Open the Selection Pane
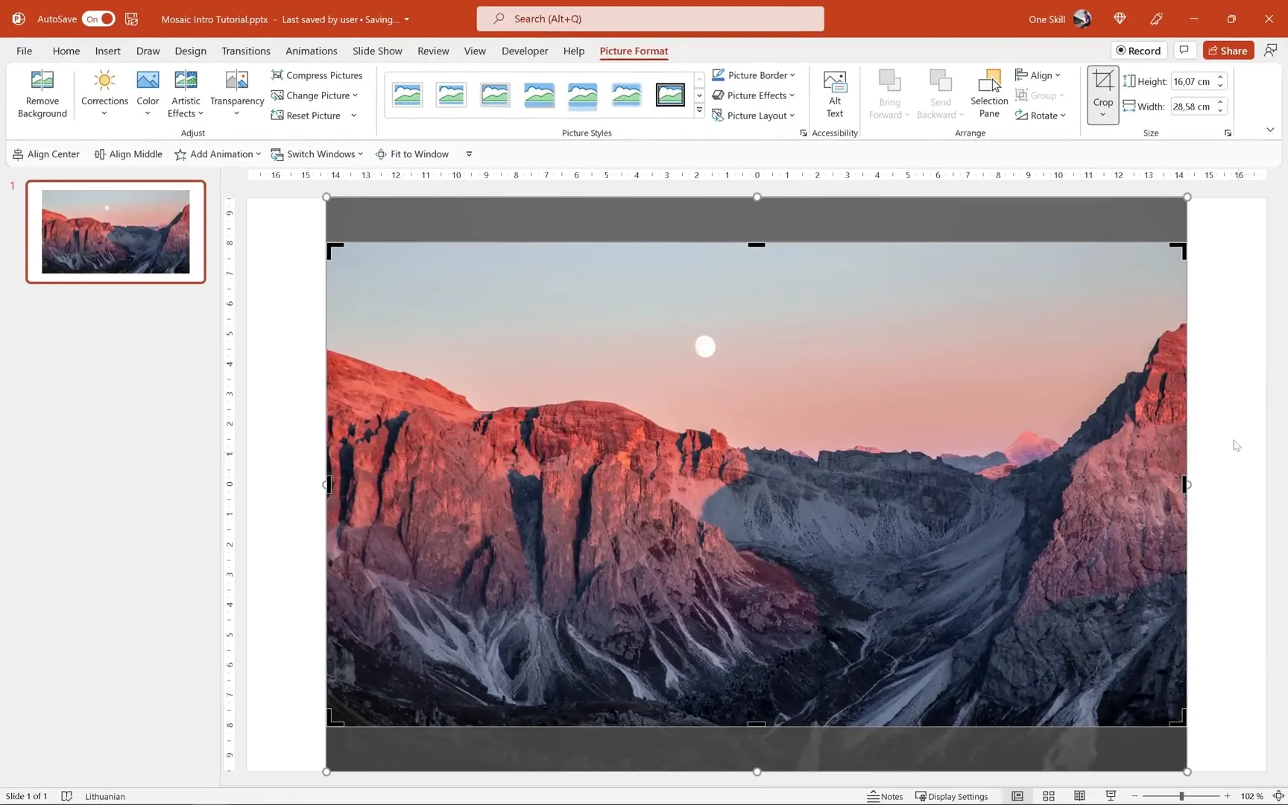Viewport: 1288px width, 805px height. pos(989,94)
